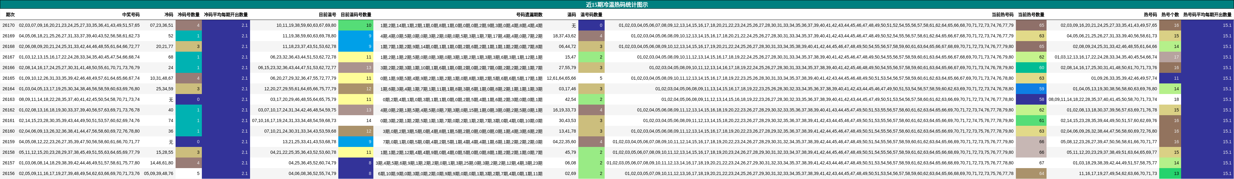Select period cell 26163
Screen dimensions: 1234x179
8,100
